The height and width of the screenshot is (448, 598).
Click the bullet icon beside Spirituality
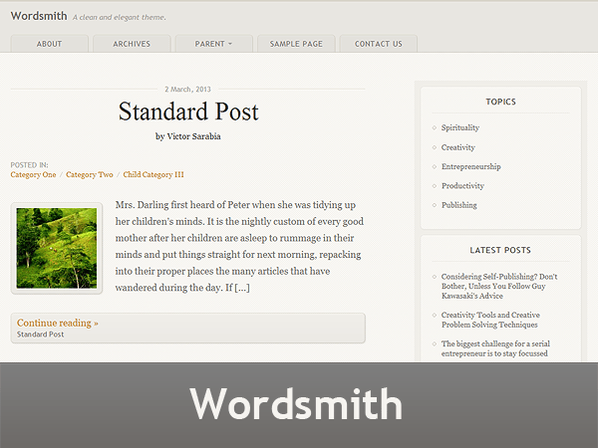click(434, 127)
